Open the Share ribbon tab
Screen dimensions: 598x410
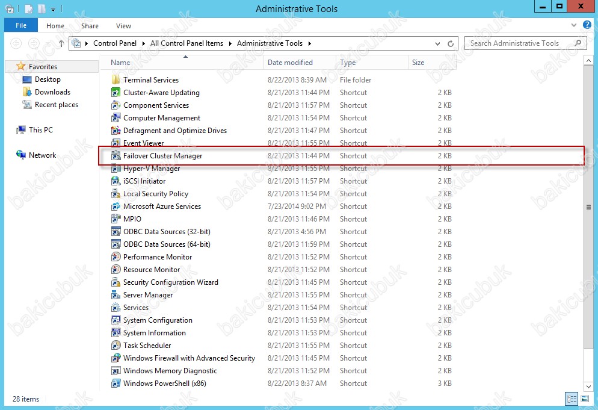(x=90, y=26)
